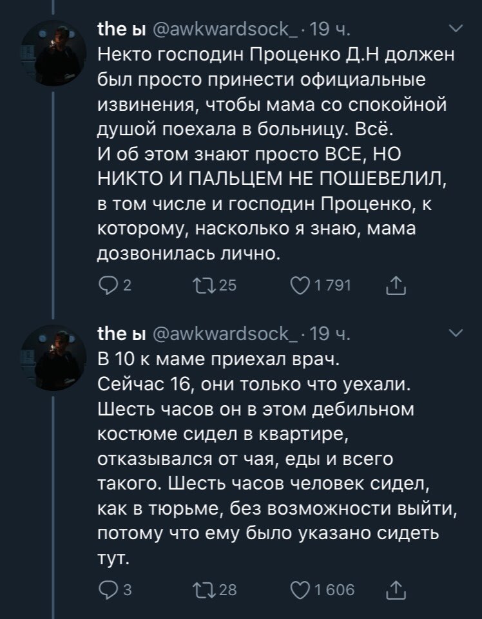This screenshot has width=482, height=619.
Task: Open the @awkwardsock_ handle on the врач tweet
Action: click(x=226, y=334)
